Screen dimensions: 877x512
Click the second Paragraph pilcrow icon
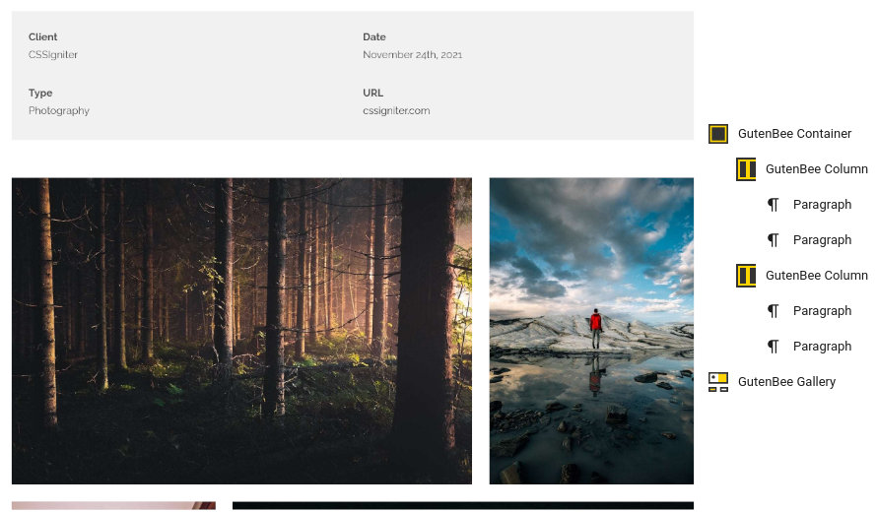click(773, 240)
